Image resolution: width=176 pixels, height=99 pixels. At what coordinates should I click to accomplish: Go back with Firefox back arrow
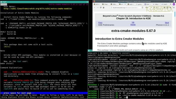click(x=95, y=7)
